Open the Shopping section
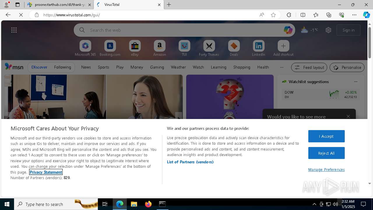The height and width of the screenshot is (210, 373). click(x=242, y=67)
